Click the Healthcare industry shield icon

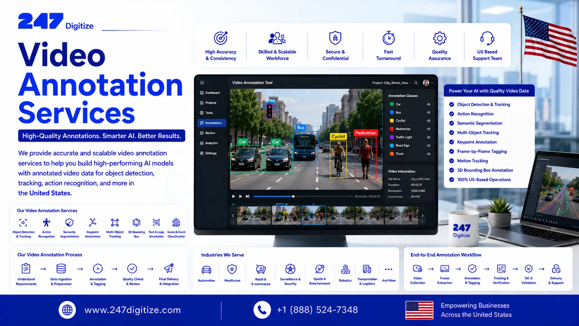pyautogui.click(x=232, y=269)
